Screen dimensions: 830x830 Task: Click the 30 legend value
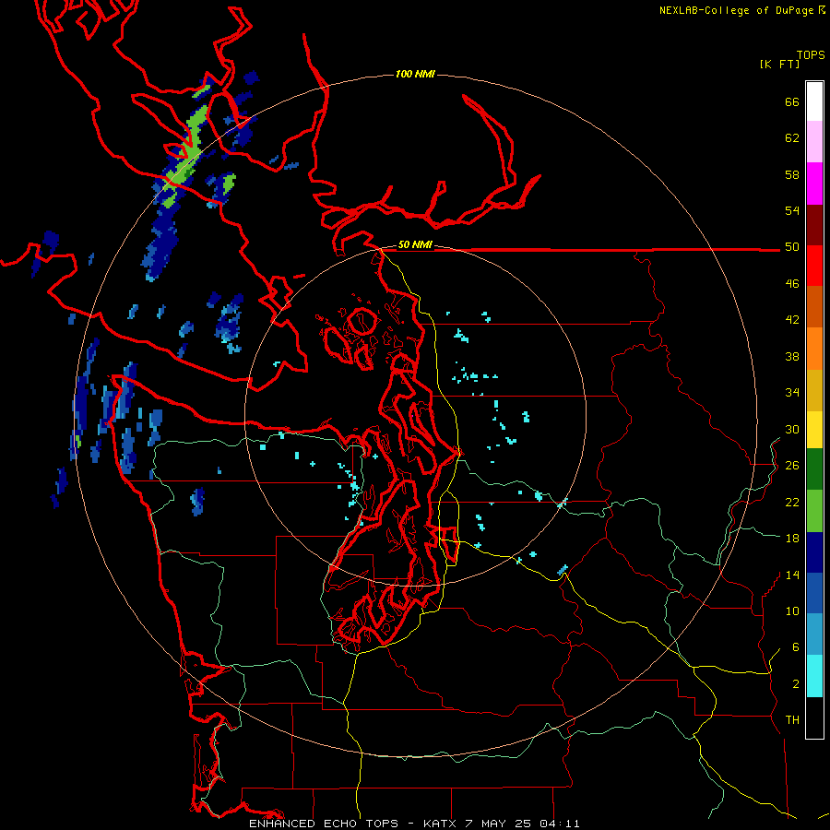click(x=792, y=429)
